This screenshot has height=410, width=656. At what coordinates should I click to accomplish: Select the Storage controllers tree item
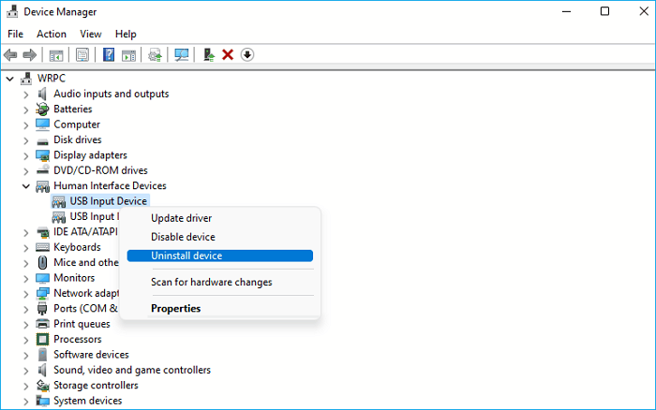point(96,385)
